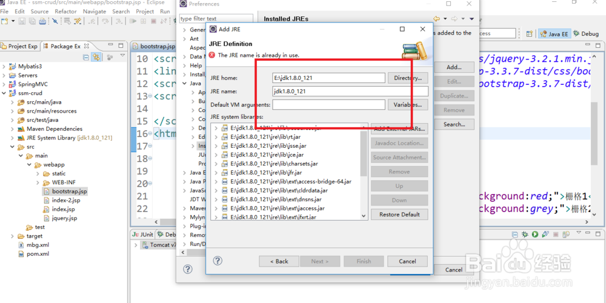
Task: Click the JRE name input field
Action: coord(350,92)
